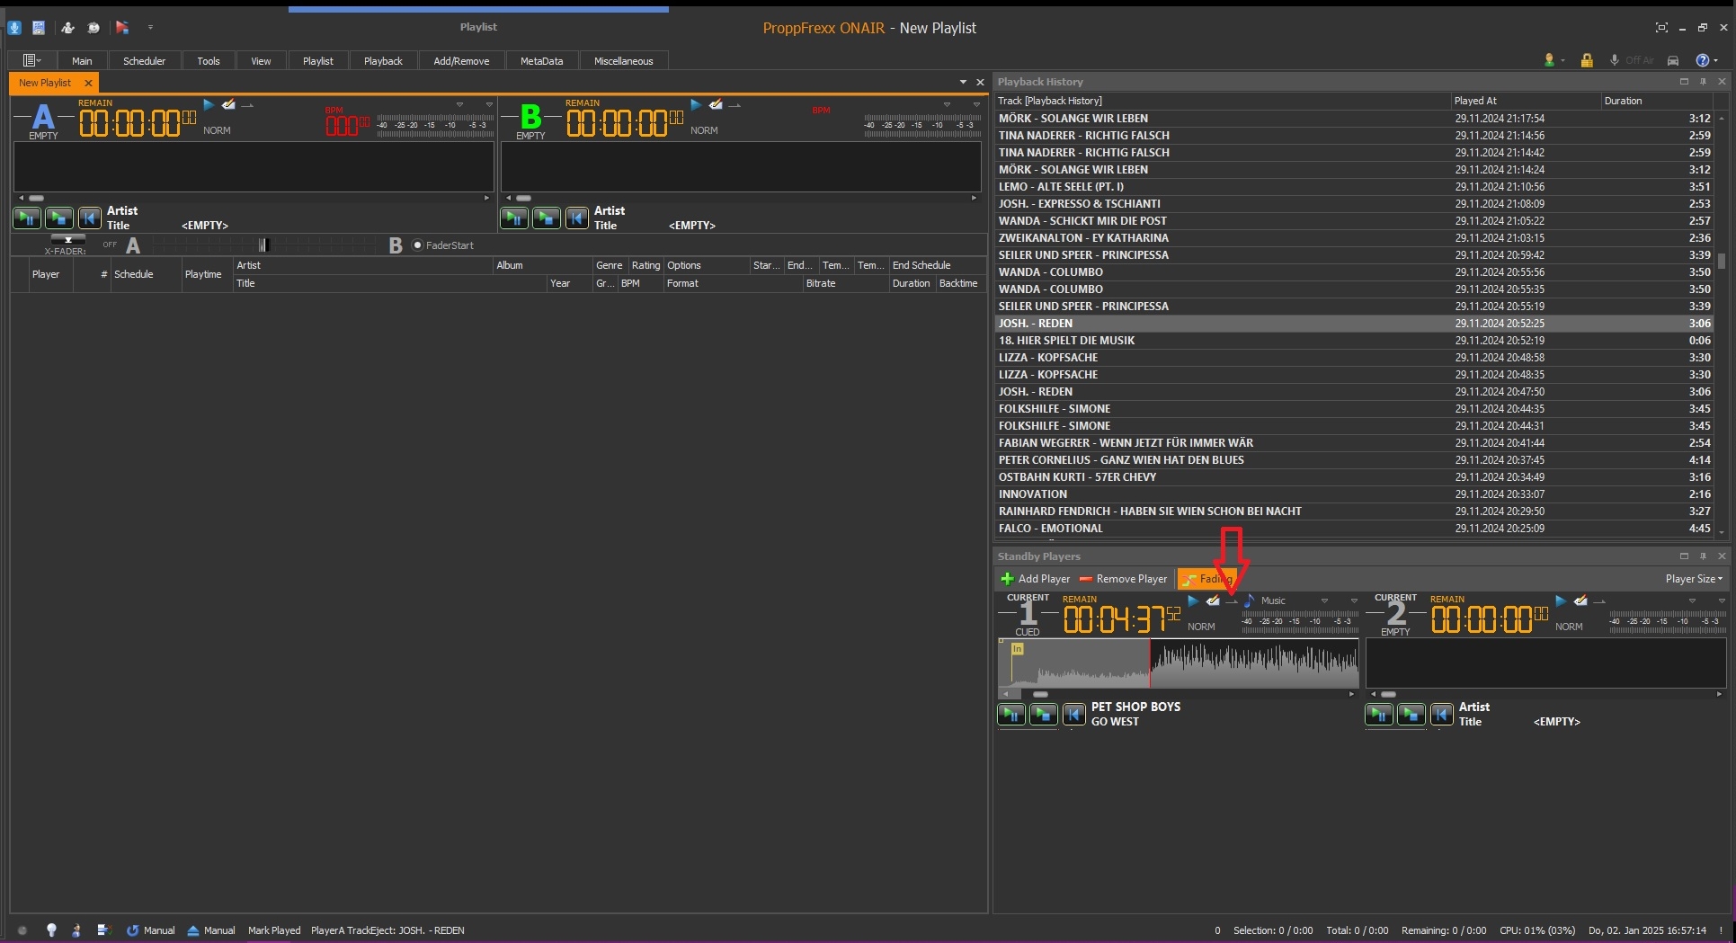Click the light bulb icon in status bar

point(51,930)
